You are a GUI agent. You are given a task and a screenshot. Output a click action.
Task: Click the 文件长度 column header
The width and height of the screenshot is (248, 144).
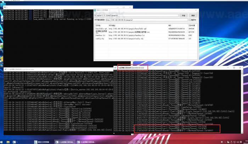(x=192, y=25)
